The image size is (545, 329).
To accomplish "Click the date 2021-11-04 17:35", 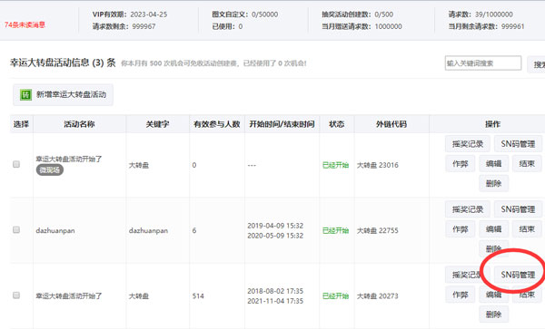I will (275, 301).
